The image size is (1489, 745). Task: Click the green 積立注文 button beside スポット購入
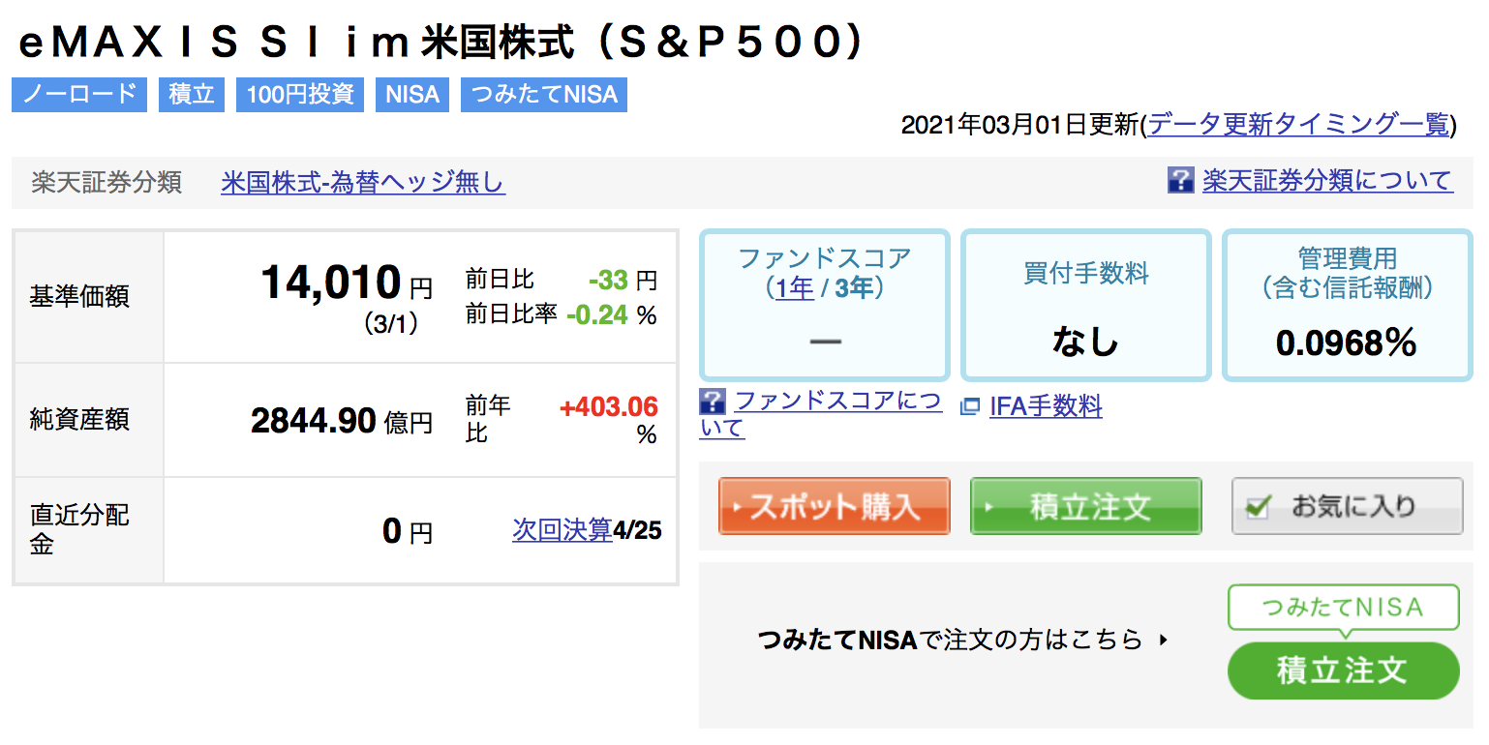1085,506
